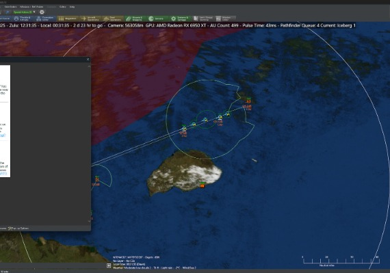Select the rearmost ship in the convoy line
Viewport: 390px width, 273px height.
(x=184, y=129)
